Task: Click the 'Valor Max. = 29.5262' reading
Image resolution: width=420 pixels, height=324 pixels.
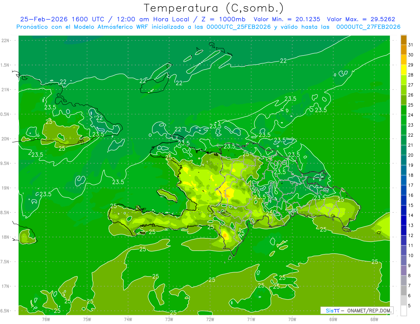Action: pos(361,20)
